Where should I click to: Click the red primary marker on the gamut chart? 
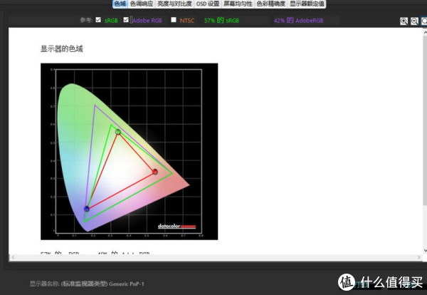coord(155,172)
